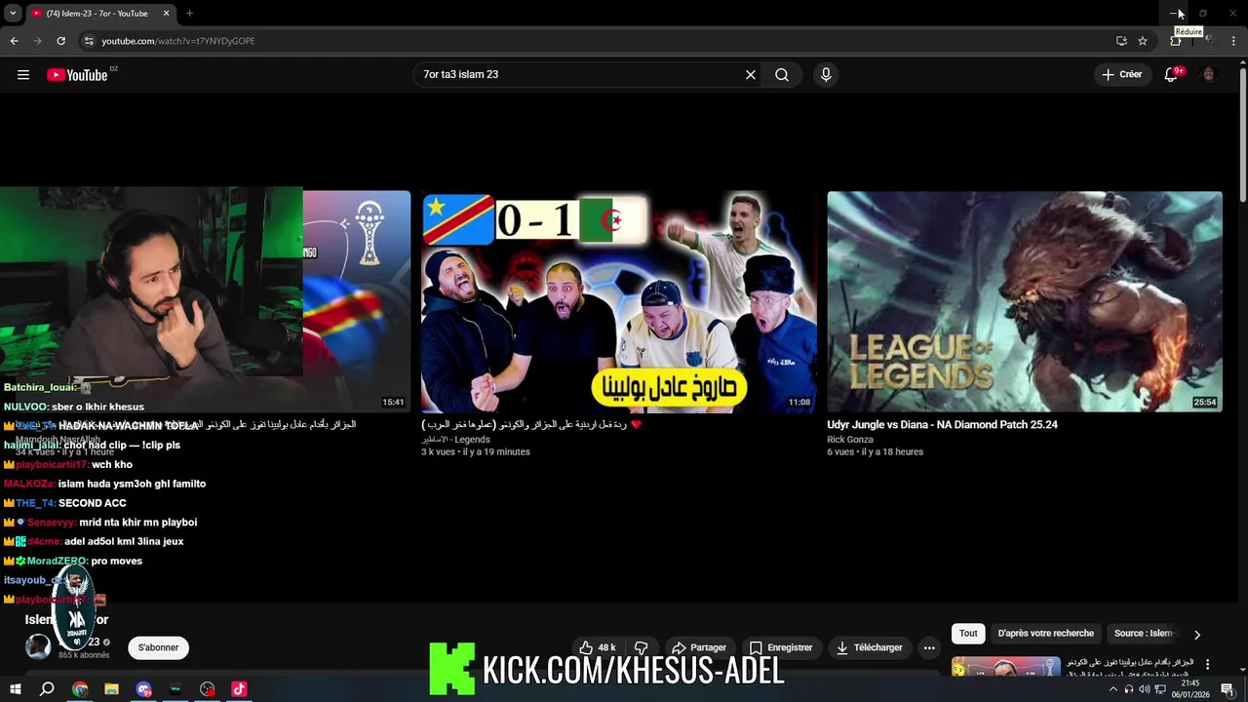Start voice search with the microphone
This screenshot has height=702, width=1248.
(826, 75)
